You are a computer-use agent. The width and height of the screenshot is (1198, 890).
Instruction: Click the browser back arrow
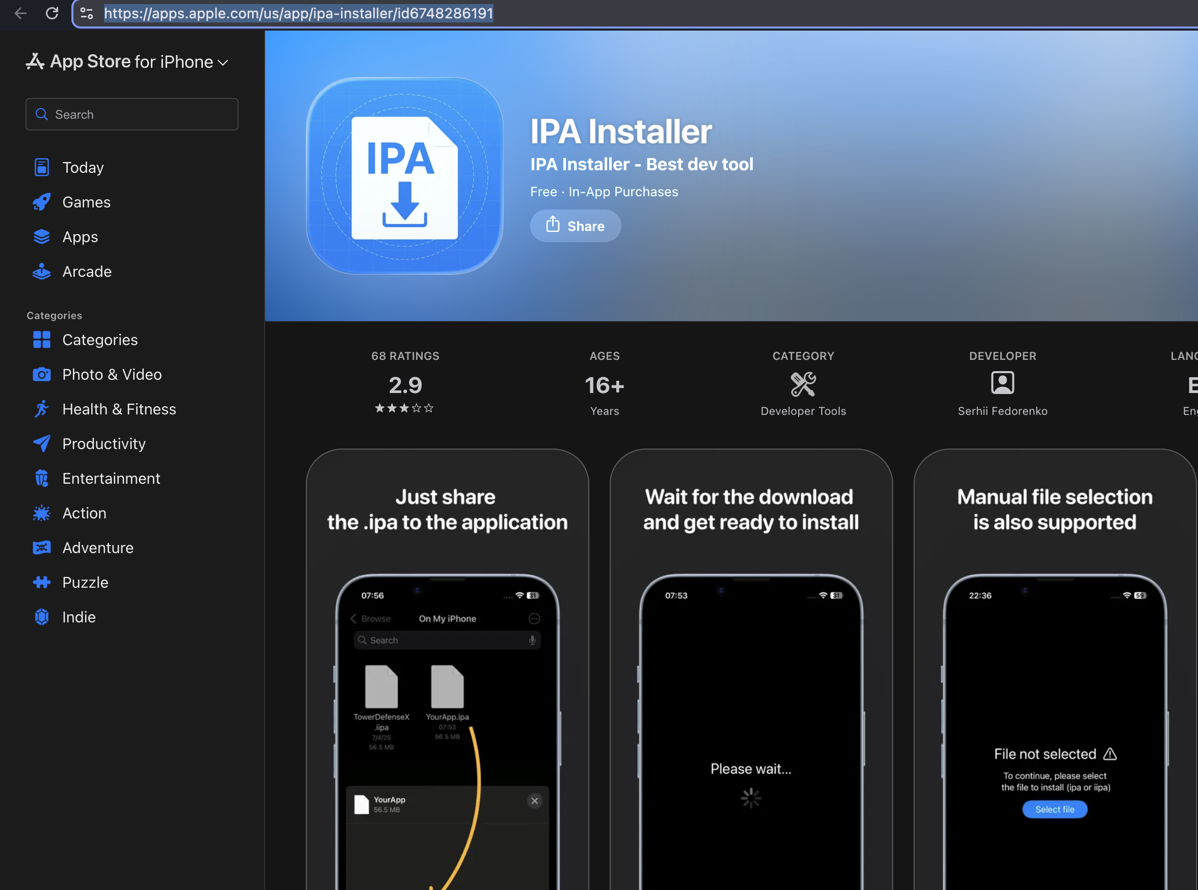(20, 13)
